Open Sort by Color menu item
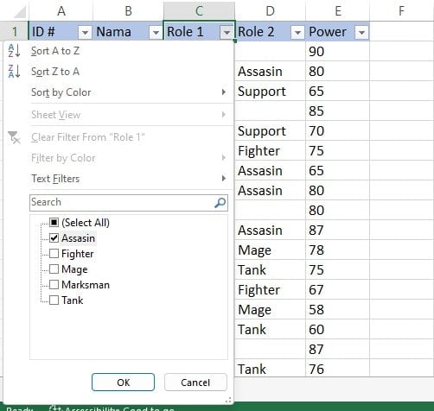This screenshot has height=411, width=434. point(118,92)
